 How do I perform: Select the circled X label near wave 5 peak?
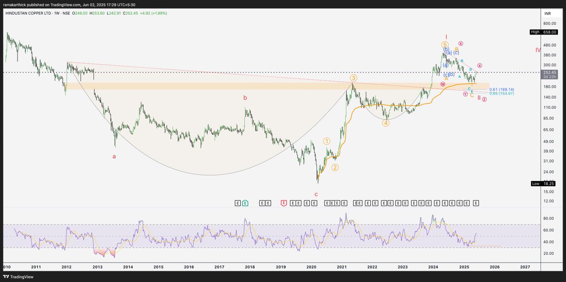coord(460,44)
